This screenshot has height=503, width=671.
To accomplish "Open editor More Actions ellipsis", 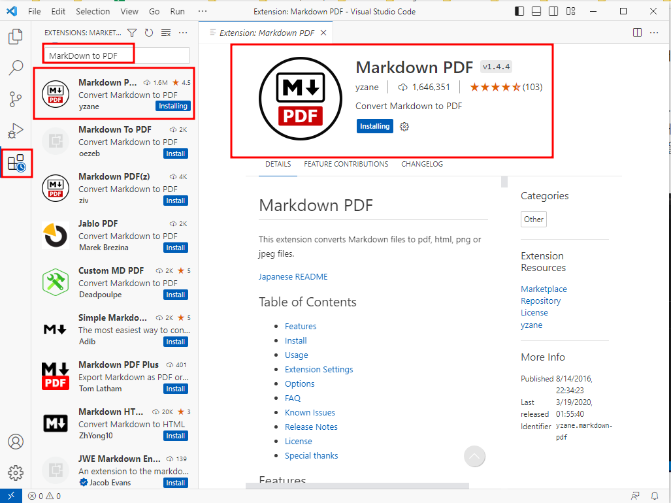I will 654,33.
